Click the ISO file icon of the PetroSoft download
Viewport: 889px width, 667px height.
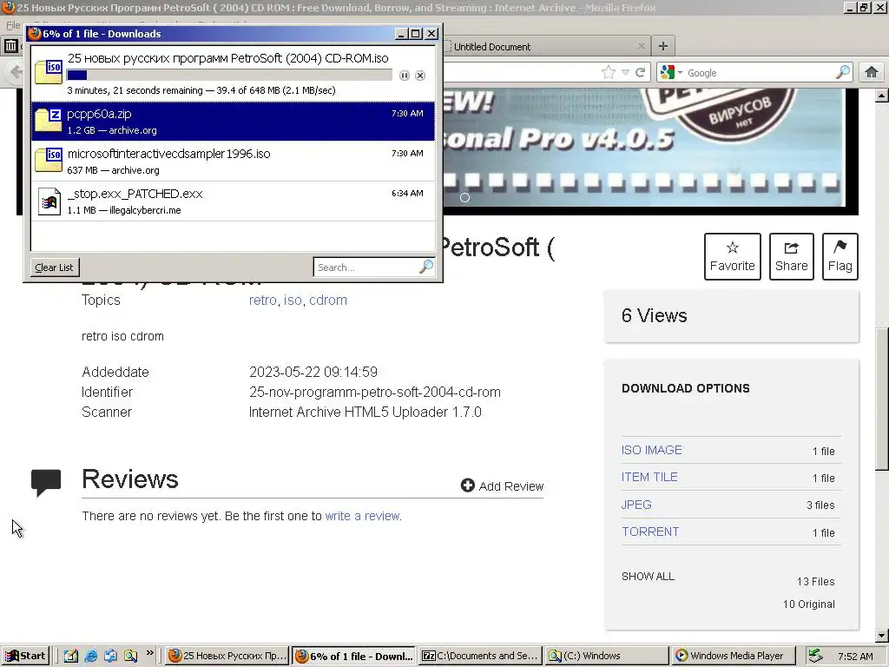pyautogui.click(x=49, y=71)
